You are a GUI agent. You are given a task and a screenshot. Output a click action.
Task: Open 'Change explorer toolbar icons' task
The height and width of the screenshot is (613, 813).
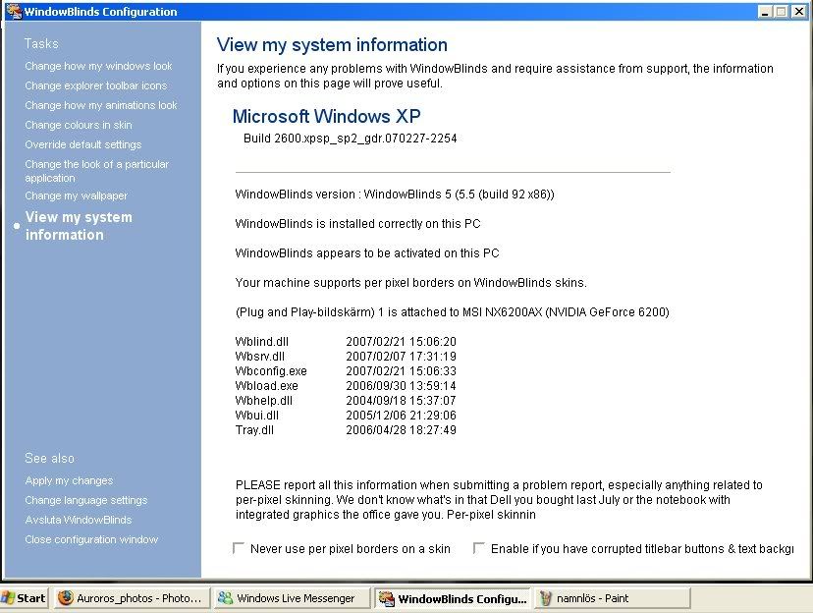(96, 85)
